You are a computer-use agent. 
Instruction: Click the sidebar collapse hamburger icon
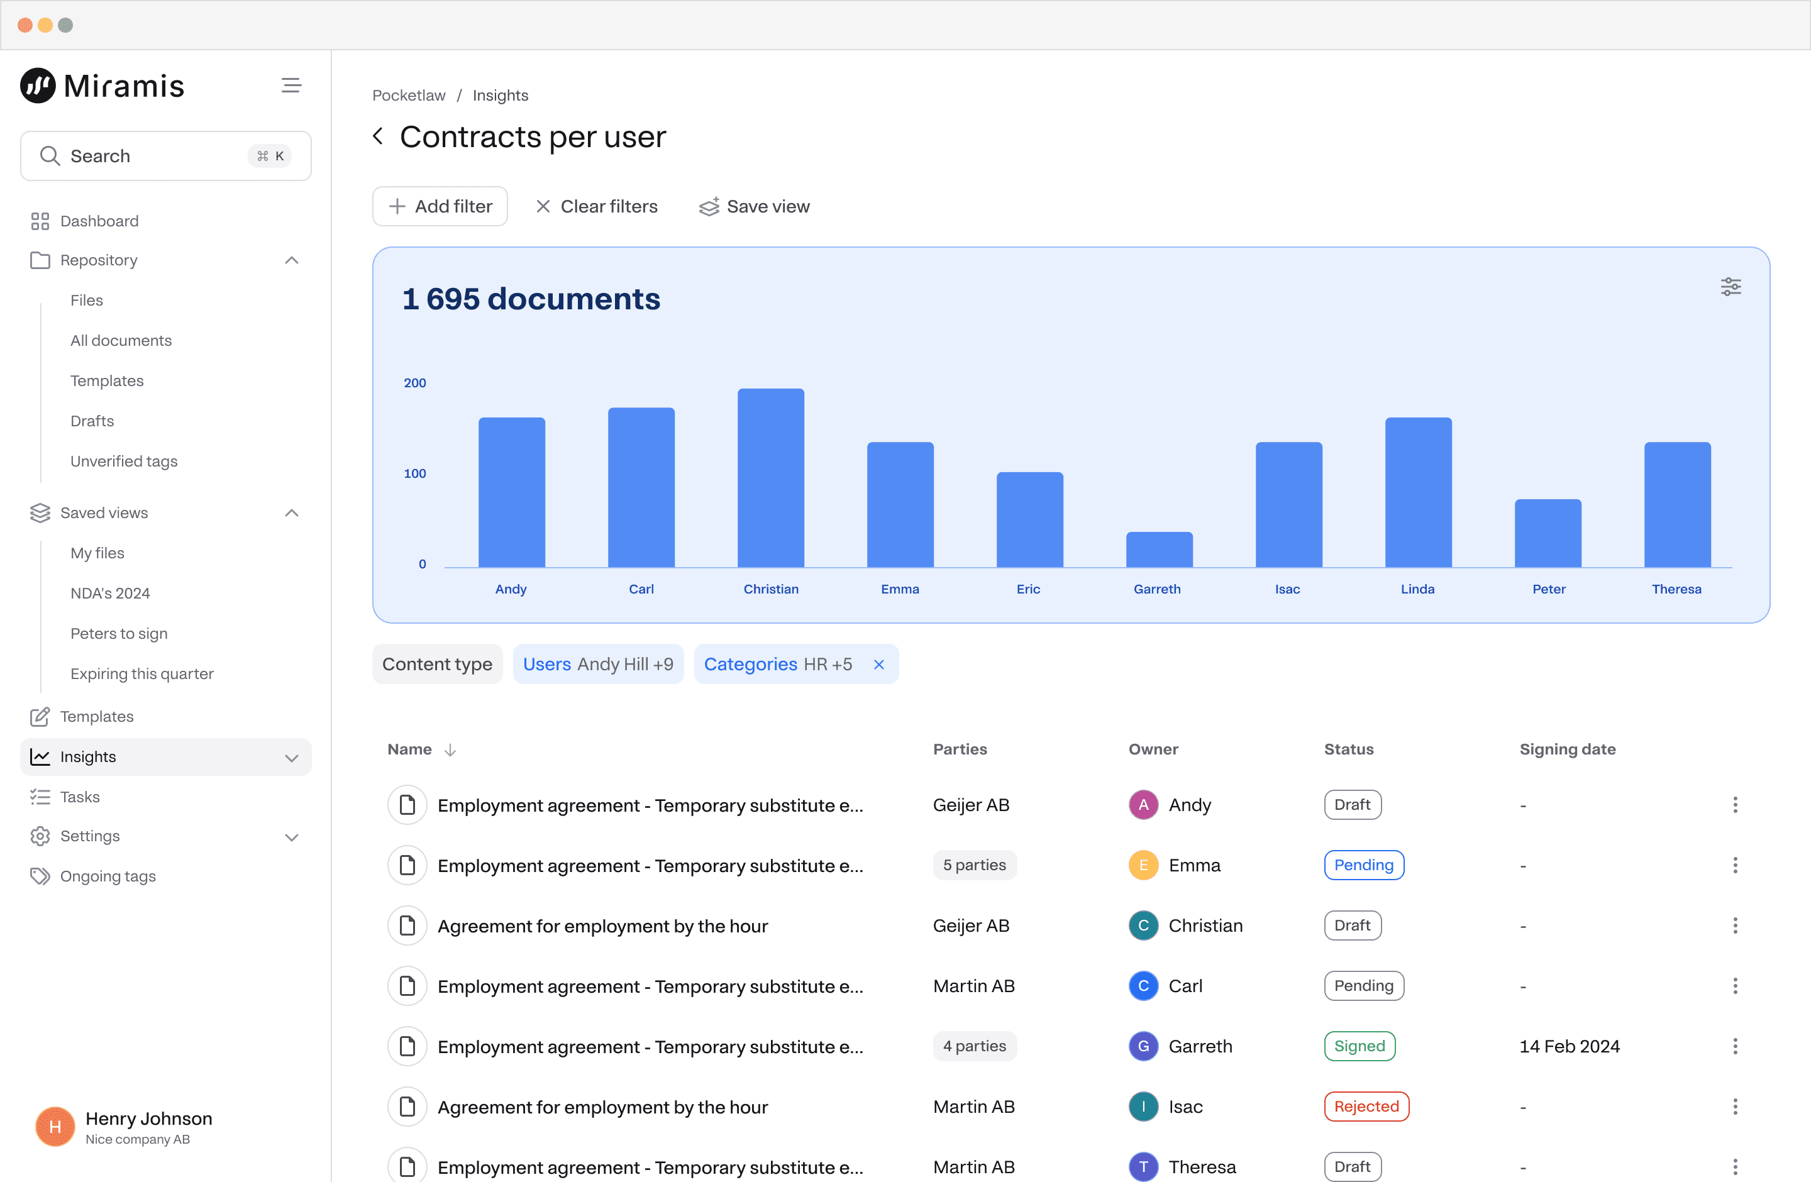click(x=291, y=85)
